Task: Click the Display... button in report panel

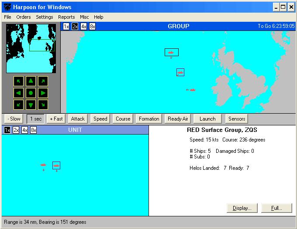Action: click(x=242, y=208)
